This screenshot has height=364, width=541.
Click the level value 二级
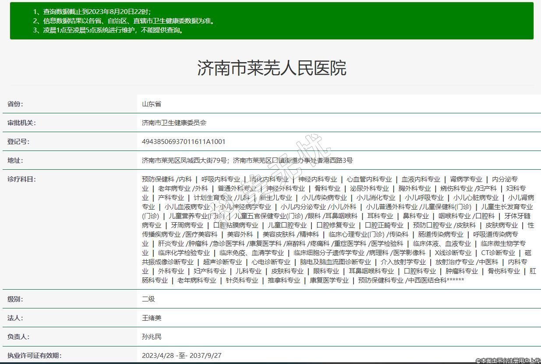click(149, 299)
